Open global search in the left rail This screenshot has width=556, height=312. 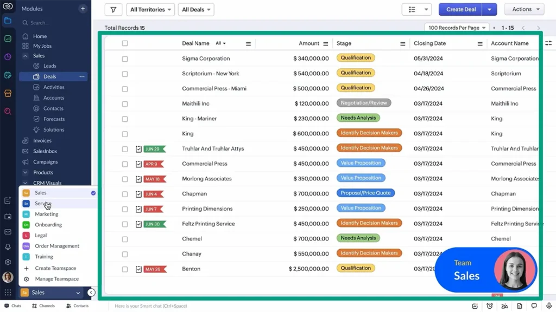pyautogui.click(x=8, y=111)
